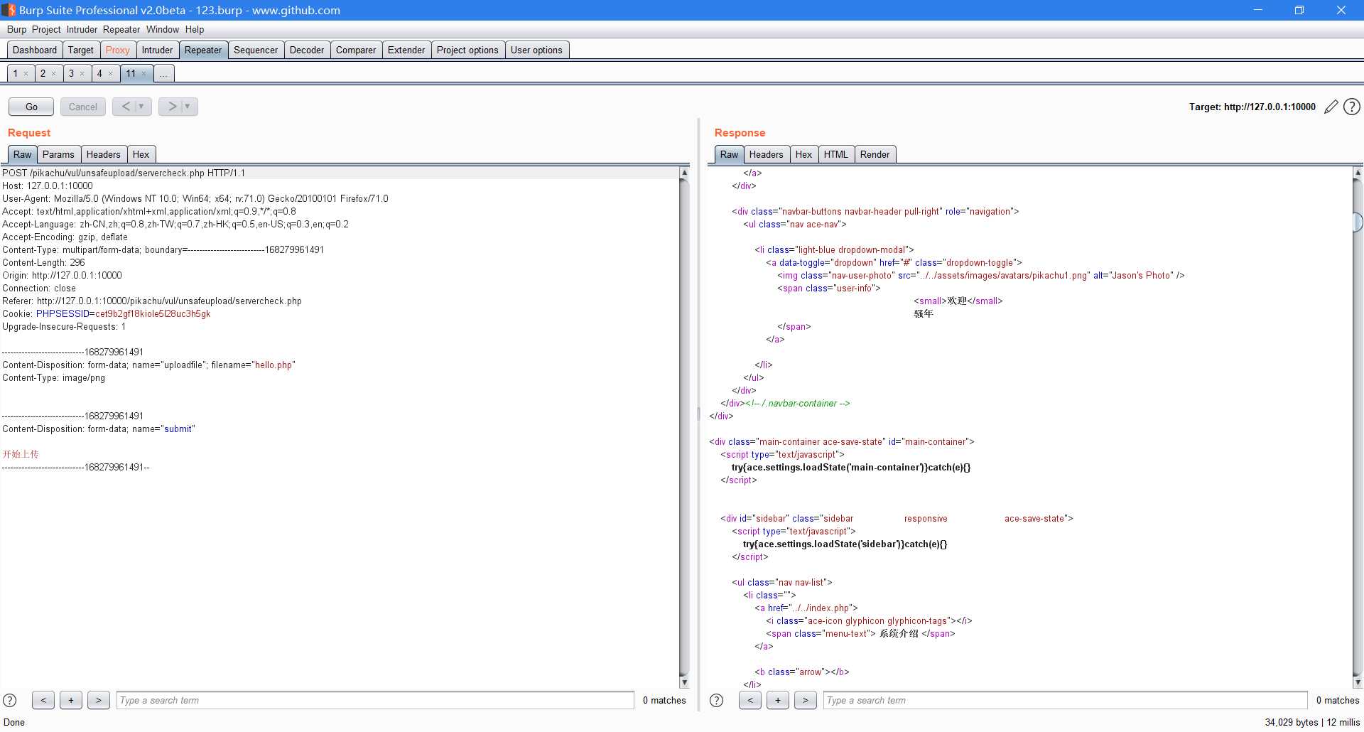
Task: Click the Go button to send the request
Action: click(31, 107)
